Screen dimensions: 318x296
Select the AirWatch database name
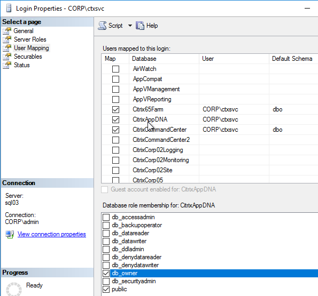(x=144, y=69)
